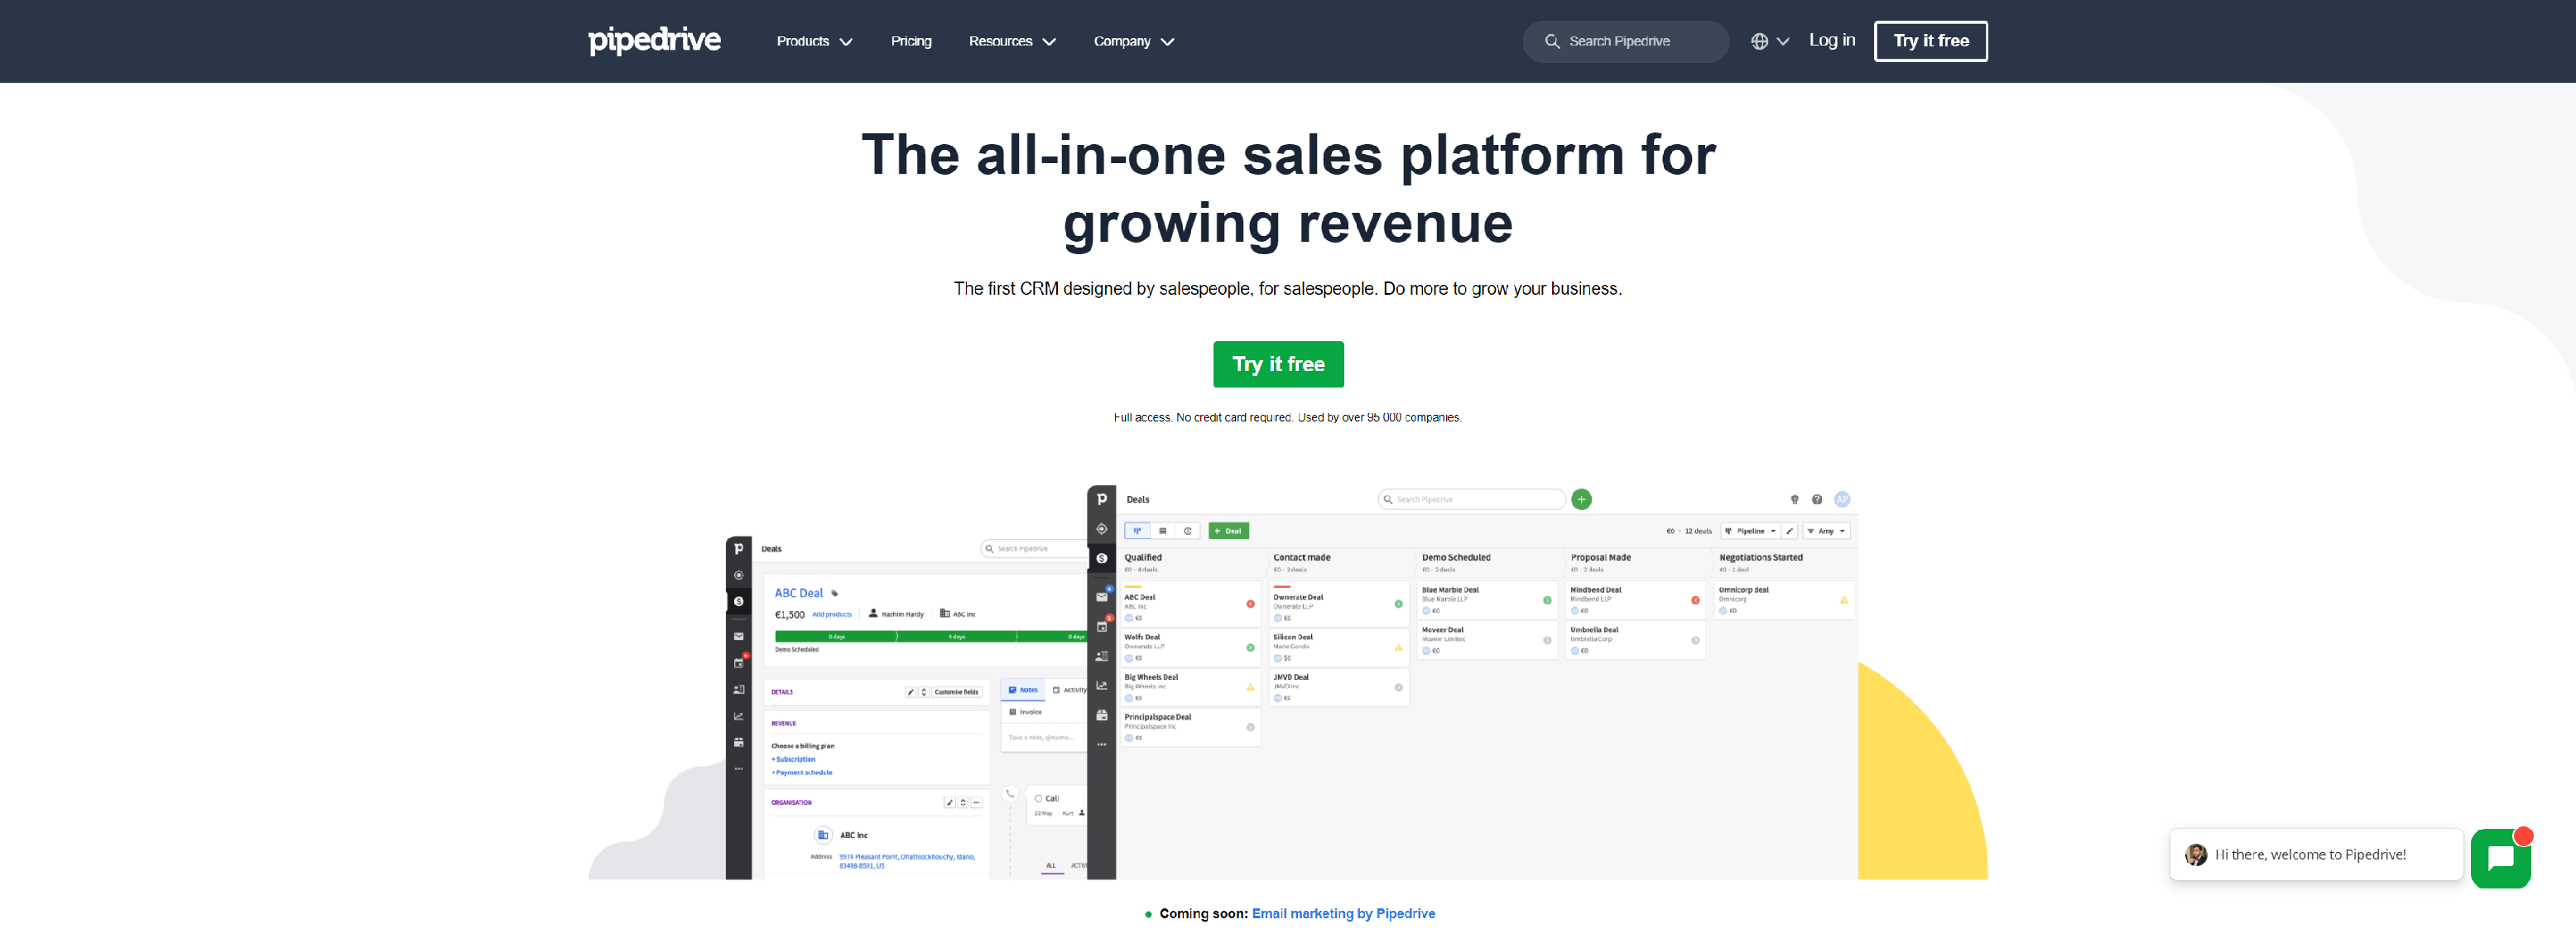Open the language selector globe dropdown
The image size is (2576, 934).
[x=1769, y=41]
